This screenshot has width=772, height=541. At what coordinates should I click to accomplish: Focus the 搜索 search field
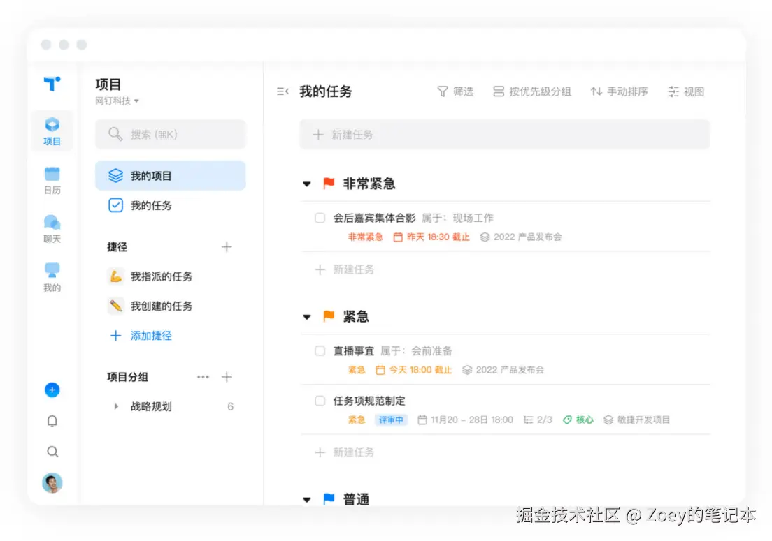(x=171, y=134)
